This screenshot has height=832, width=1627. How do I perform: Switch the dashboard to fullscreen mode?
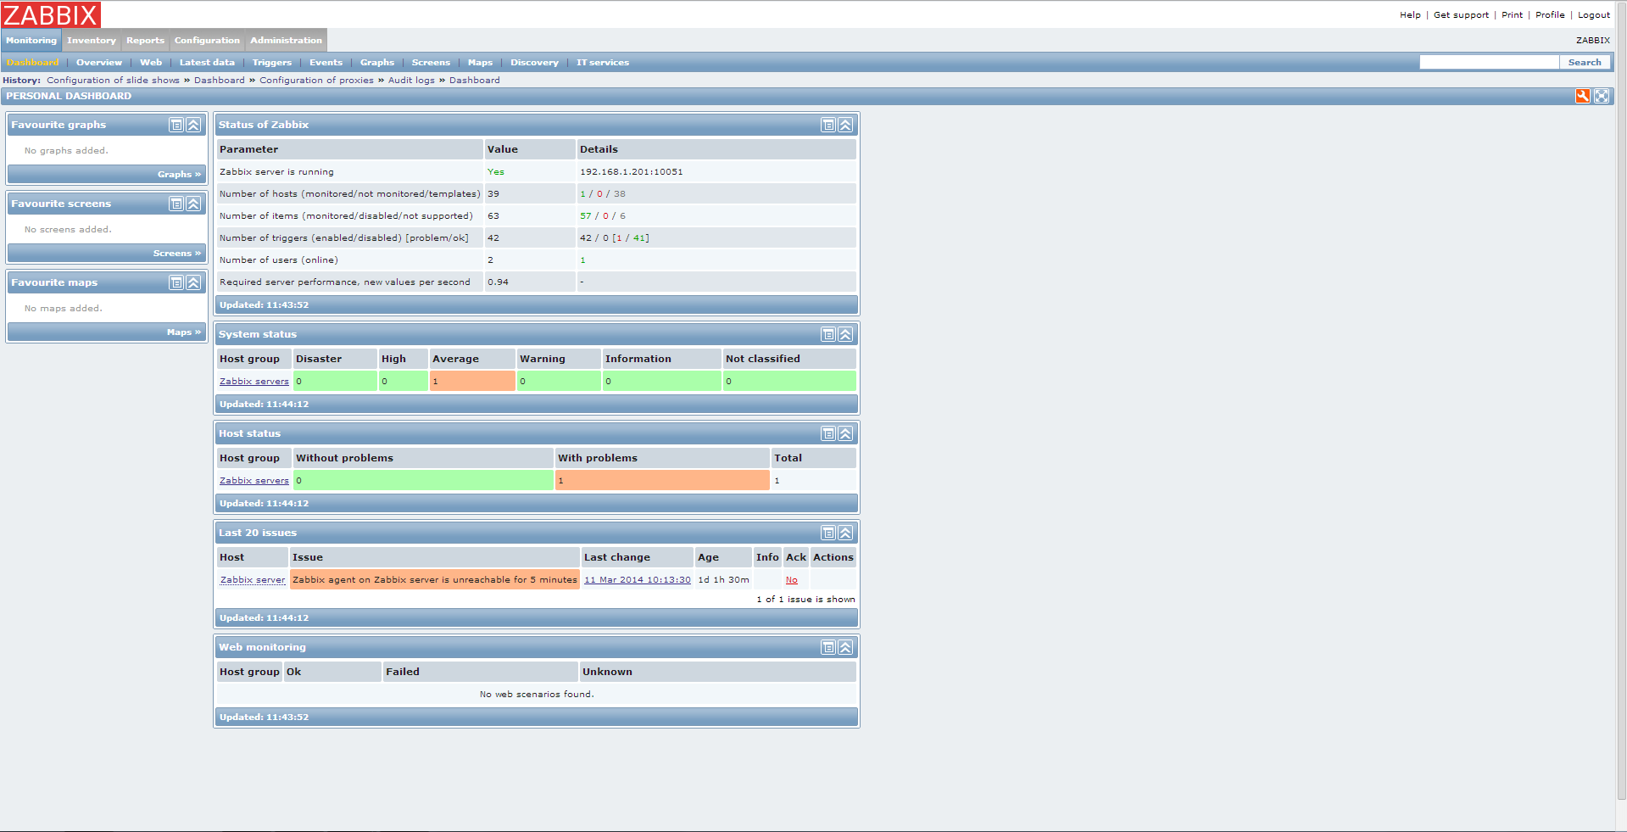1601,97
